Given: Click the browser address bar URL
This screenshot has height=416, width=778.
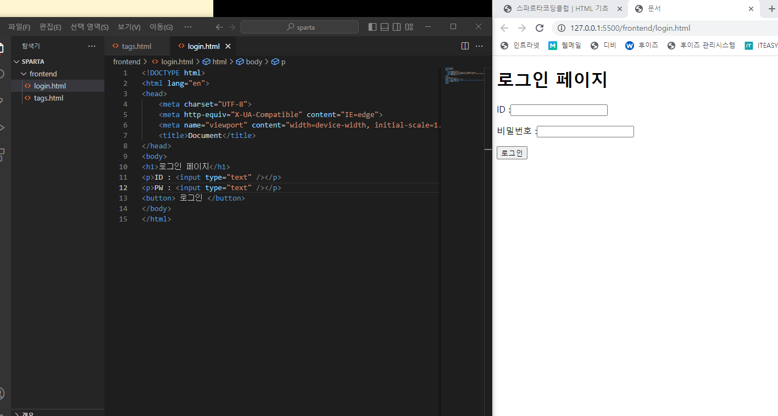Looking at the screenshot, I should (630, 28).
